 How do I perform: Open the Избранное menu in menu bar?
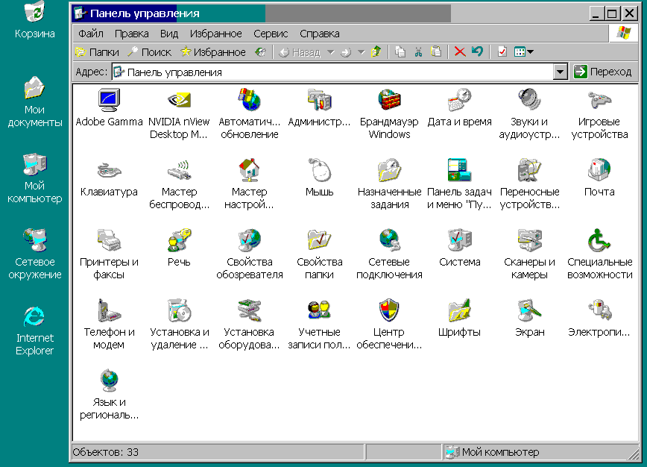coord(215,34)
